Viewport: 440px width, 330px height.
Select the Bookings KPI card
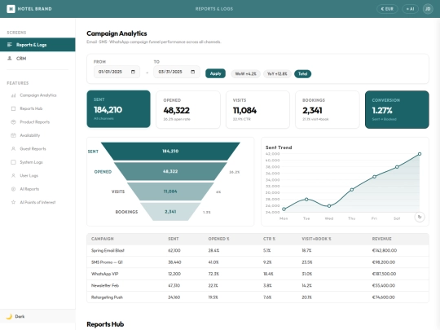click(x=328, y=109)
